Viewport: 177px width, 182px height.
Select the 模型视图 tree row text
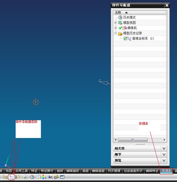point(129,23)
